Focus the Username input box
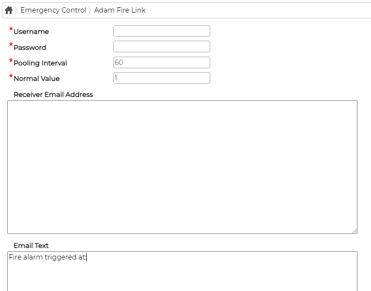The height and width of the screenshot is (291, 371). pyautogui.click(x=162, y=31)
